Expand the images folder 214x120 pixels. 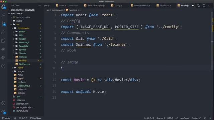pos(21,71)
